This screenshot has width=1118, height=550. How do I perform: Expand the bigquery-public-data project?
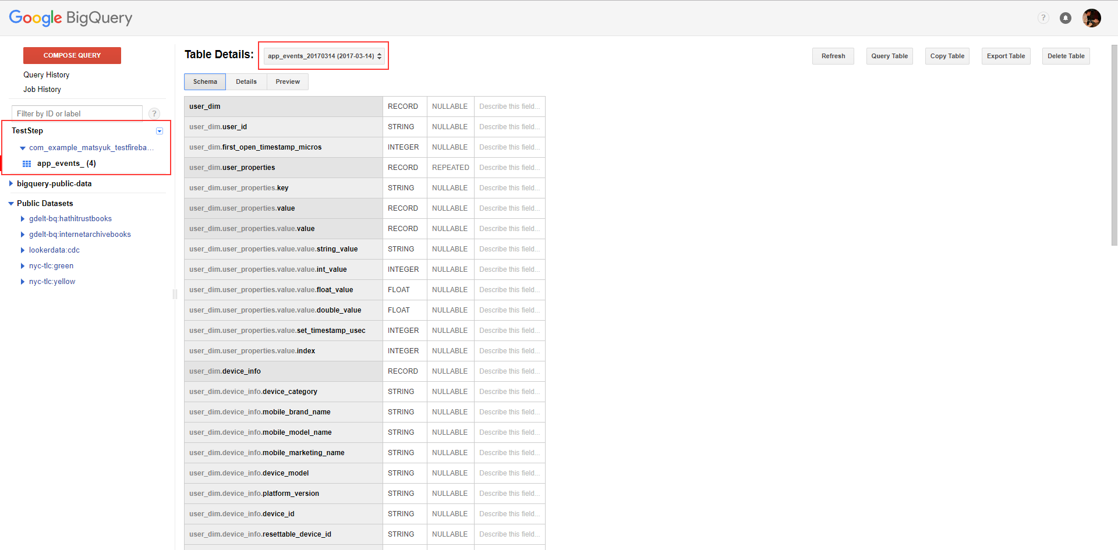[x=10, y=184]
